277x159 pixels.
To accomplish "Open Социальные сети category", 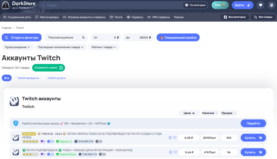I will tap(17, 17).
